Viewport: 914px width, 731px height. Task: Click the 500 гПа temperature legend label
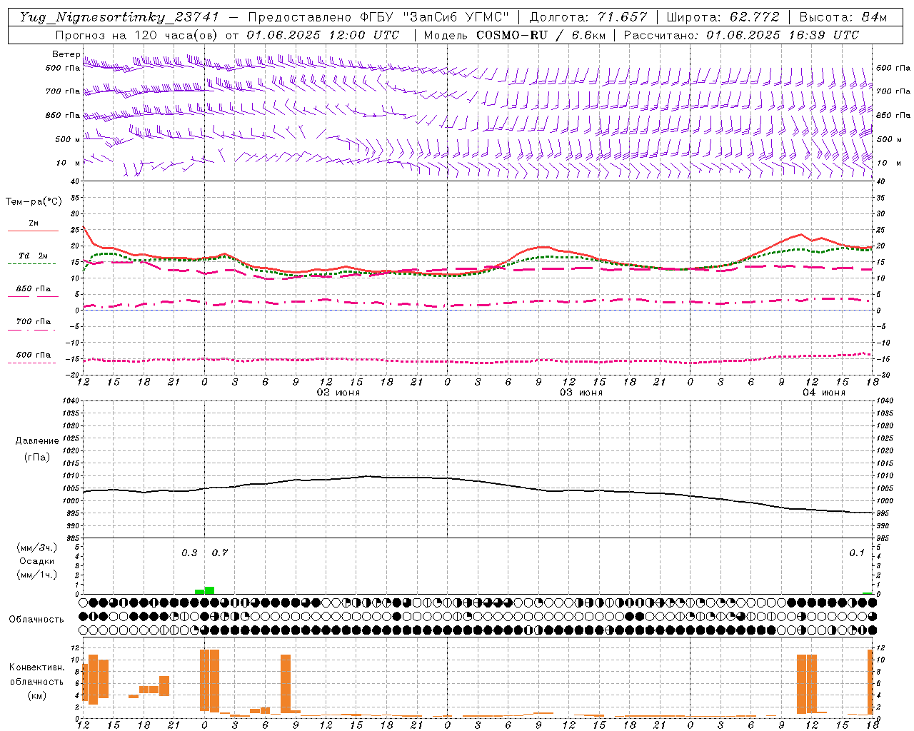tap(33, 355)
